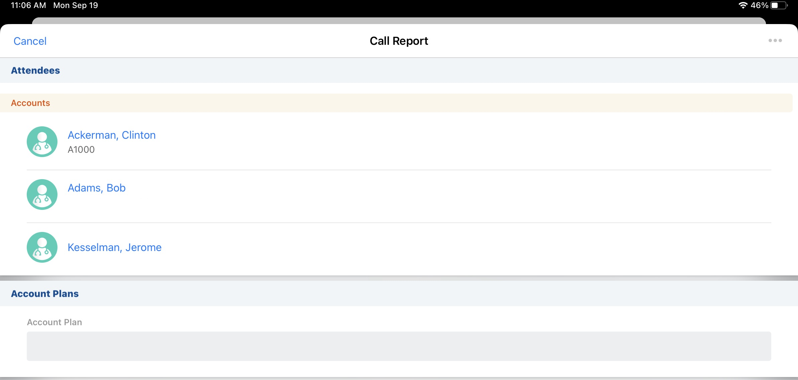The width and height of the screenshot is (798, 380).
Task: Tap the battery status icon
Action: point(779,5)
